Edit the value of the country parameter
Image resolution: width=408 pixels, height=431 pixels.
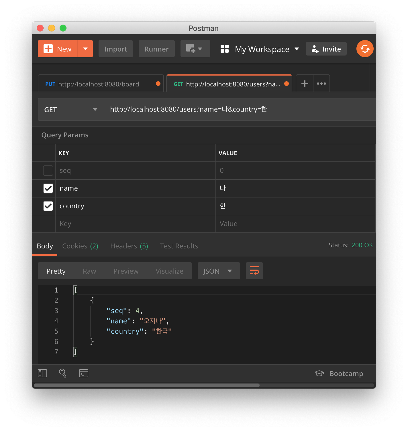pos(295,206)
